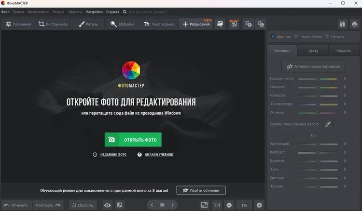Click the add preset sliders icon

(x=249, y=24)
